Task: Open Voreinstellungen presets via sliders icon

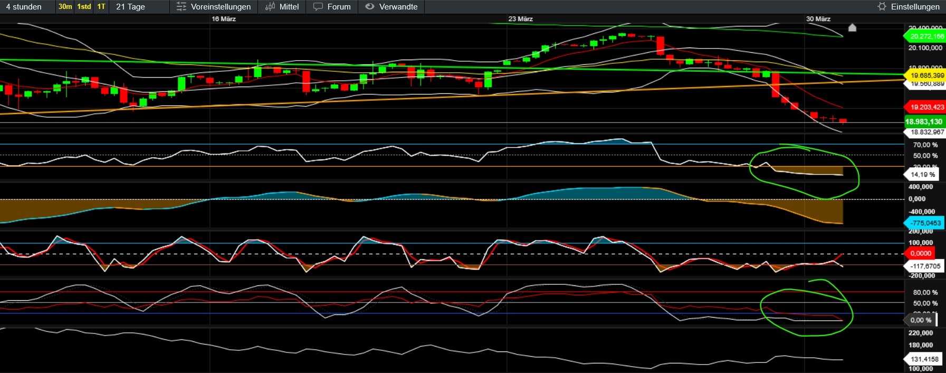Action: 181,6
